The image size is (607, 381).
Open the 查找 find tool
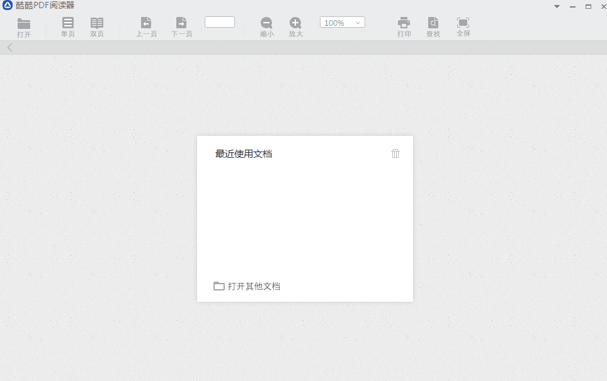[433, 26]
